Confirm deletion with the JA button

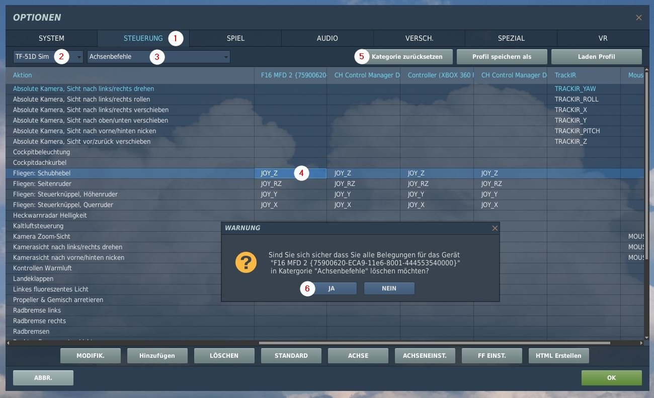331,288
